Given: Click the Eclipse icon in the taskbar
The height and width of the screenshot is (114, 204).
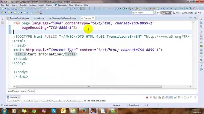Looking at the screenshot, I should pyautogui.click(x=93, y=111).
